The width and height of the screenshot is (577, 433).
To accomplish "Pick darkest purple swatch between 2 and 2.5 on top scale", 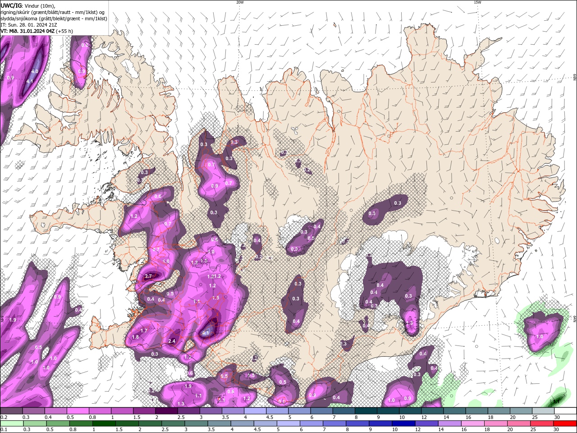I will 166,410.
